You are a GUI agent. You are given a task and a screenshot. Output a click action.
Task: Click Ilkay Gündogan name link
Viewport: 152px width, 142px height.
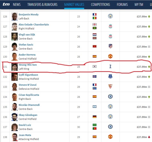coord(28,115)
